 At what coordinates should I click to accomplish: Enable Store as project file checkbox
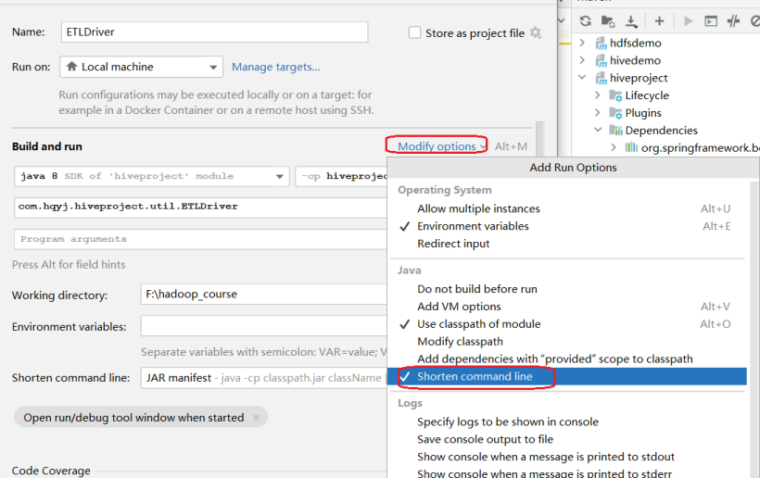tap(414, 32)
